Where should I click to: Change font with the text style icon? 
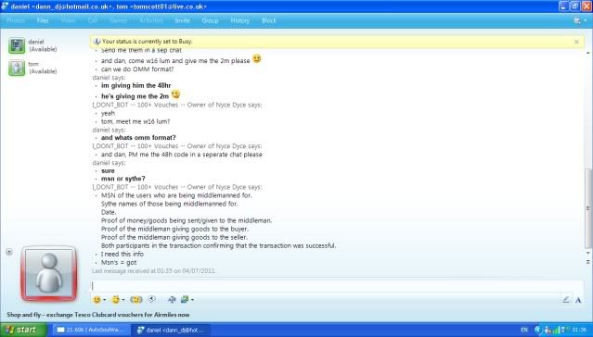tap(172, 300)
